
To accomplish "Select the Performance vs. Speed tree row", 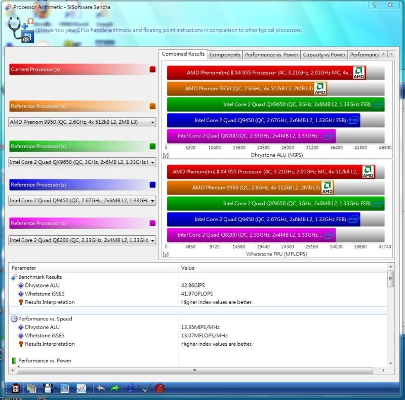I will 198,319.
